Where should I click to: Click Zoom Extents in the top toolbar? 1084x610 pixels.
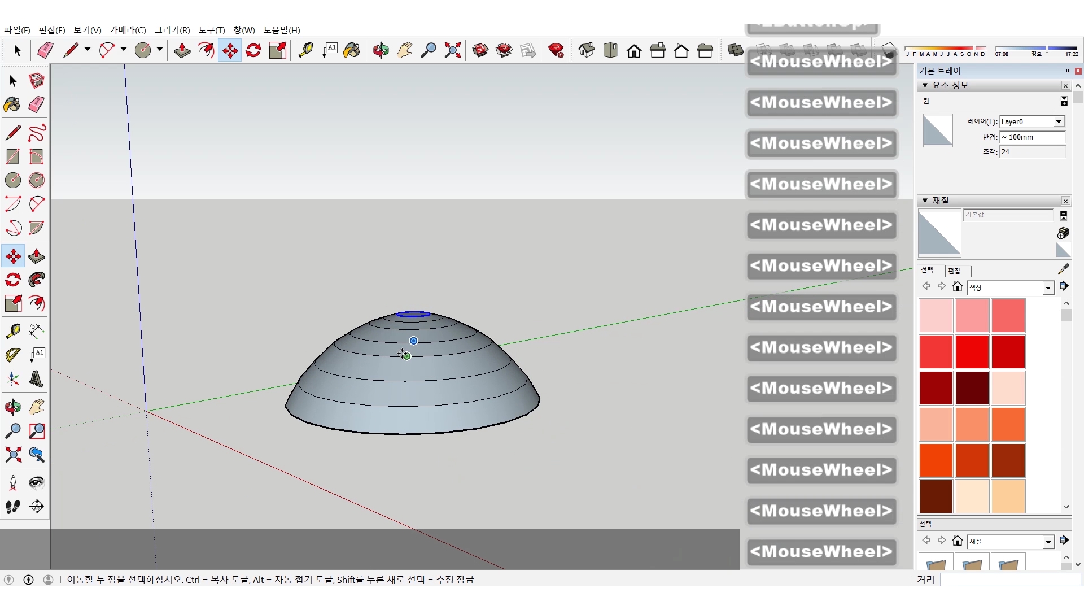[x=452, y=51]
